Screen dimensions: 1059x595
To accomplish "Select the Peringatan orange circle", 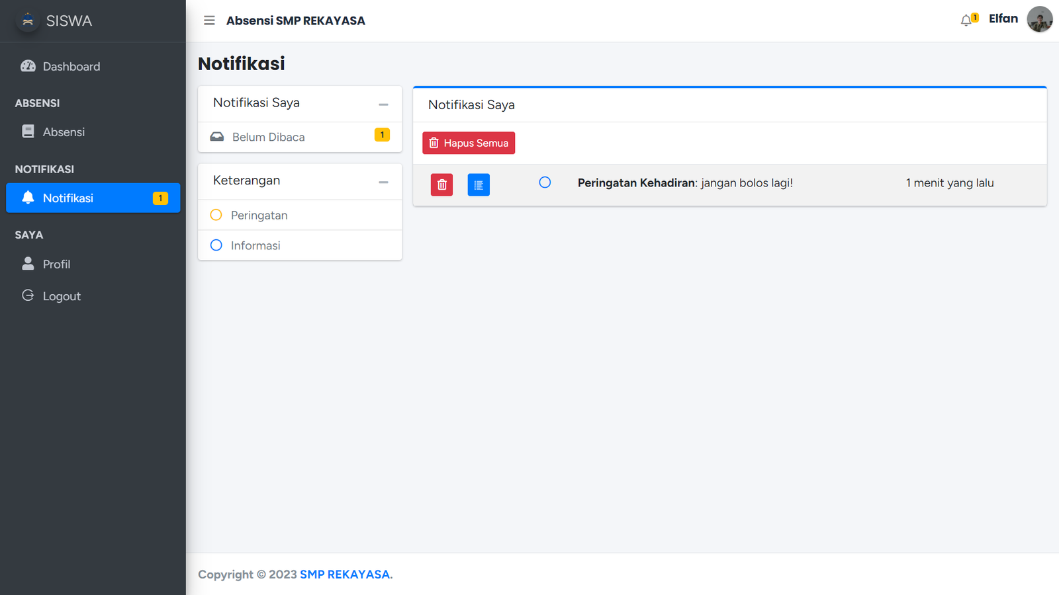I will pos(216,215).
